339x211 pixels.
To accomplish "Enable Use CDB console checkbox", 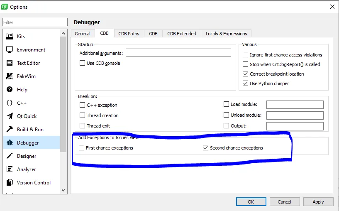I will click(x=82, y=63).
